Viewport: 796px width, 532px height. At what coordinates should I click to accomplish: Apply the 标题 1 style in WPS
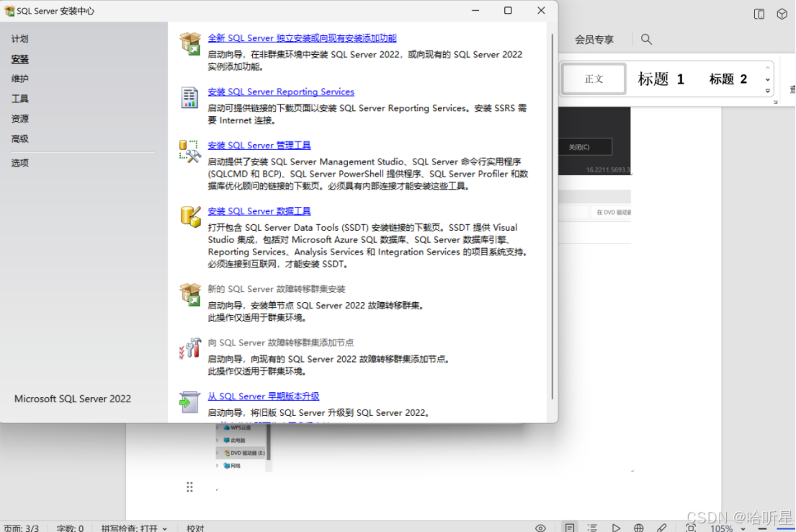(661, 79)
